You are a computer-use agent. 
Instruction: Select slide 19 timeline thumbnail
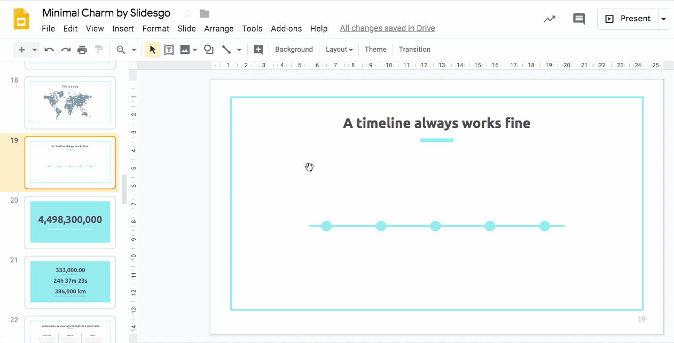[70, 163]
